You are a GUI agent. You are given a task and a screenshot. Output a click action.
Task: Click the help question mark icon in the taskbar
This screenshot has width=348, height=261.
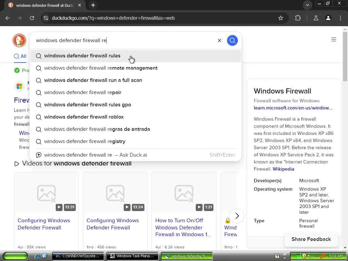pyautogui.click(x=277, y=256)
